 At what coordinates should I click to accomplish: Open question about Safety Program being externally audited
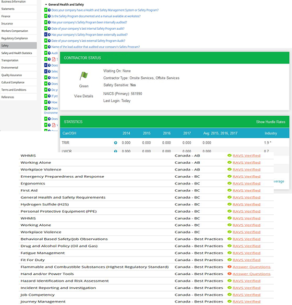click(x=89, y=35)
